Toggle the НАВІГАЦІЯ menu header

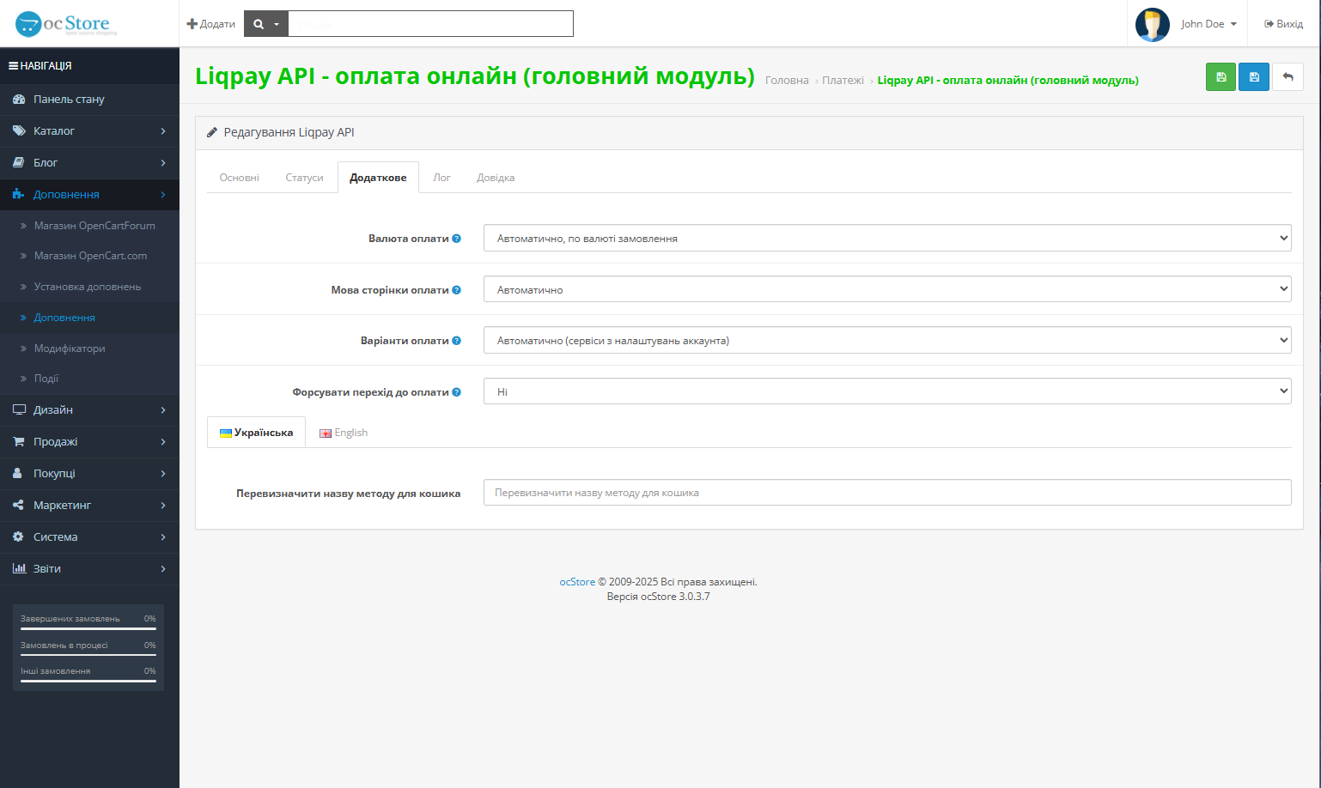point(89,65)
